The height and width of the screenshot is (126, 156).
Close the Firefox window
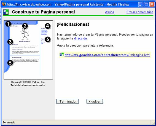point(152,4)
